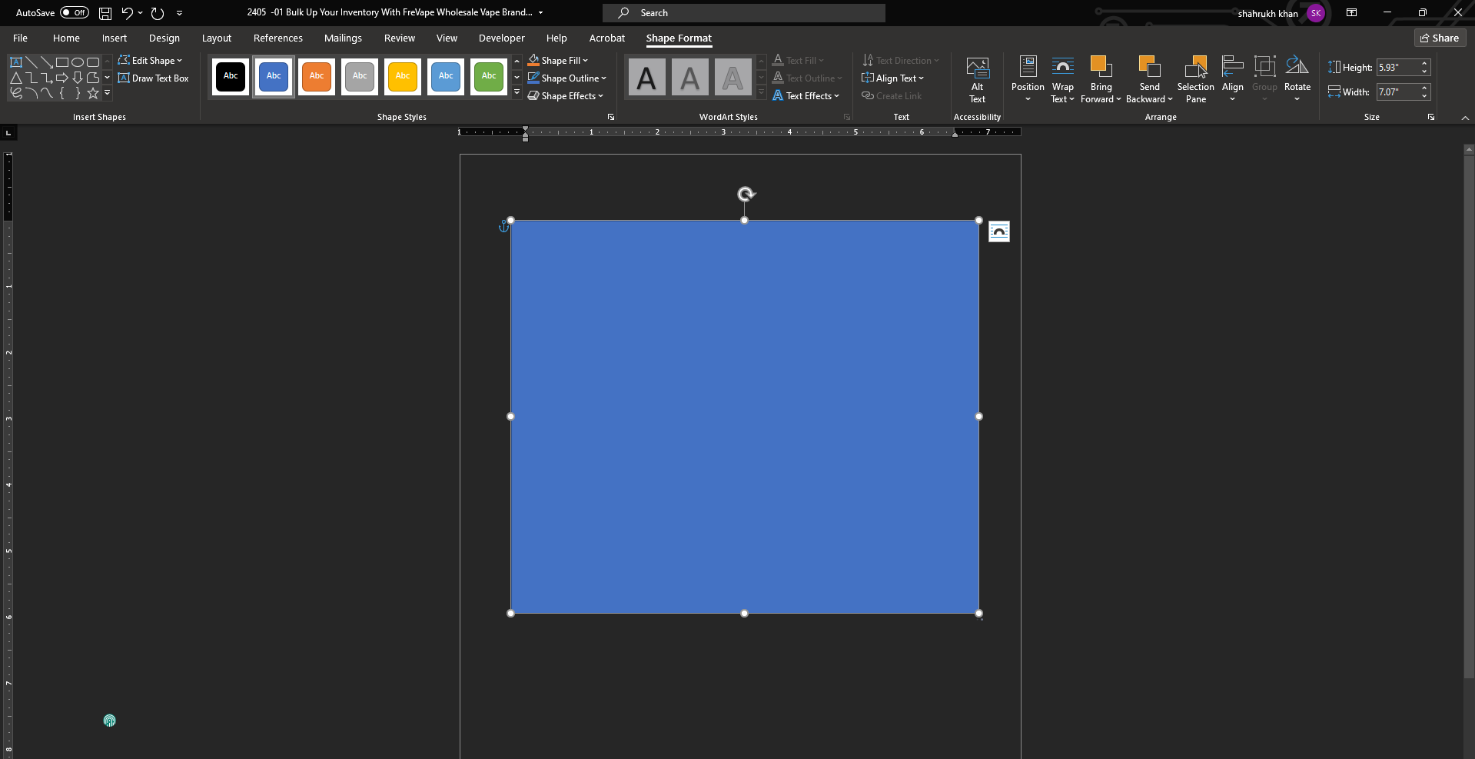Screen dimensions: 1475x759
Task: Open the Shape Effects dropdown
Action: coord(566,96)
